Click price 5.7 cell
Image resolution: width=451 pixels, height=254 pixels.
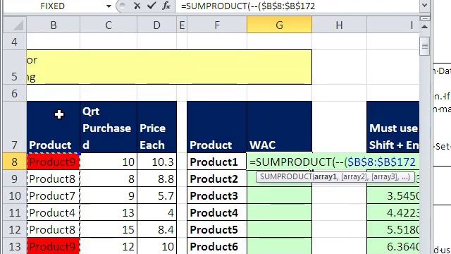coord(156,195)
